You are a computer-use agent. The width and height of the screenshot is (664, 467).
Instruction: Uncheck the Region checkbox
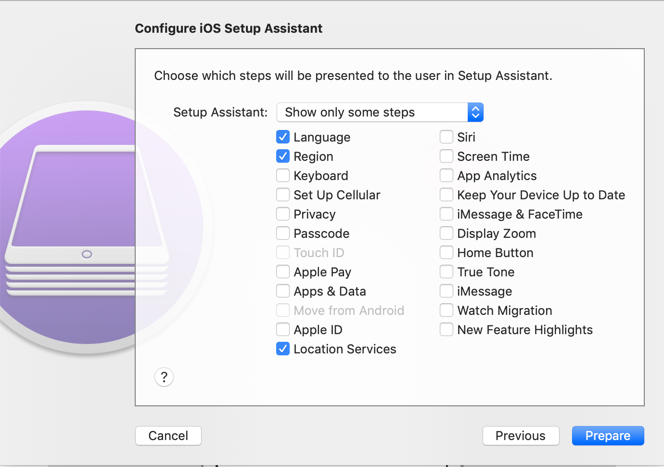283,156
